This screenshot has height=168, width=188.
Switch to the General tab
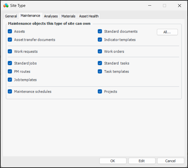point(11,16)
